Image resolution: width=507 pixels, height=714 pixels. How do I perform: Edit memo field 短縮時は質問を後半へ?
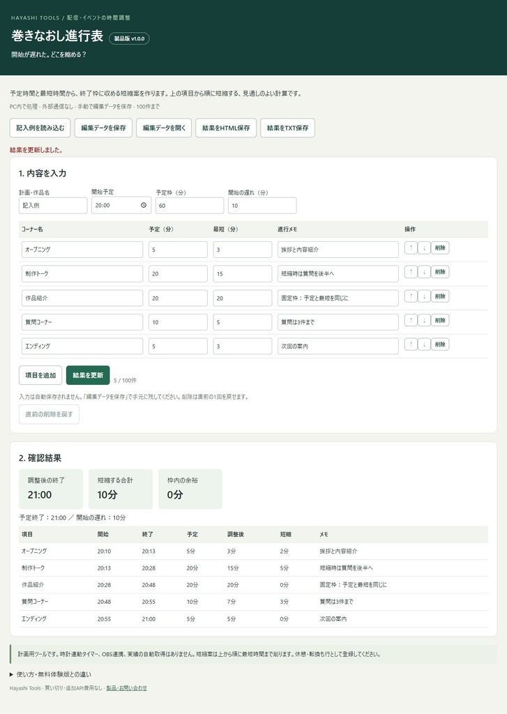coord(338,273)
